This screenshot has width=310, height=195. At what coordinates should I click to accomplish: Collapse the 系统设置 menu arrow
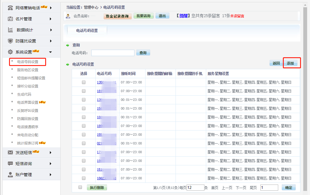point(50,52)
